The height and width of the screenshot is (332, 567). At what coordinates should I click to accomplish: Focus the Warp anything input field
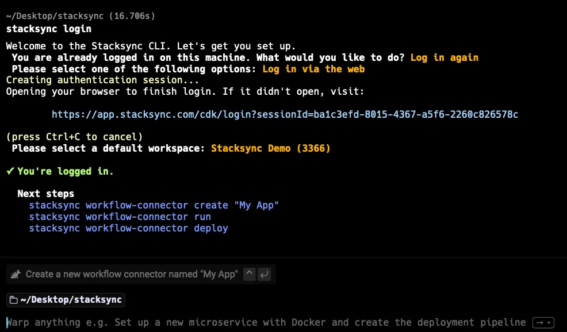coord(266,322)
